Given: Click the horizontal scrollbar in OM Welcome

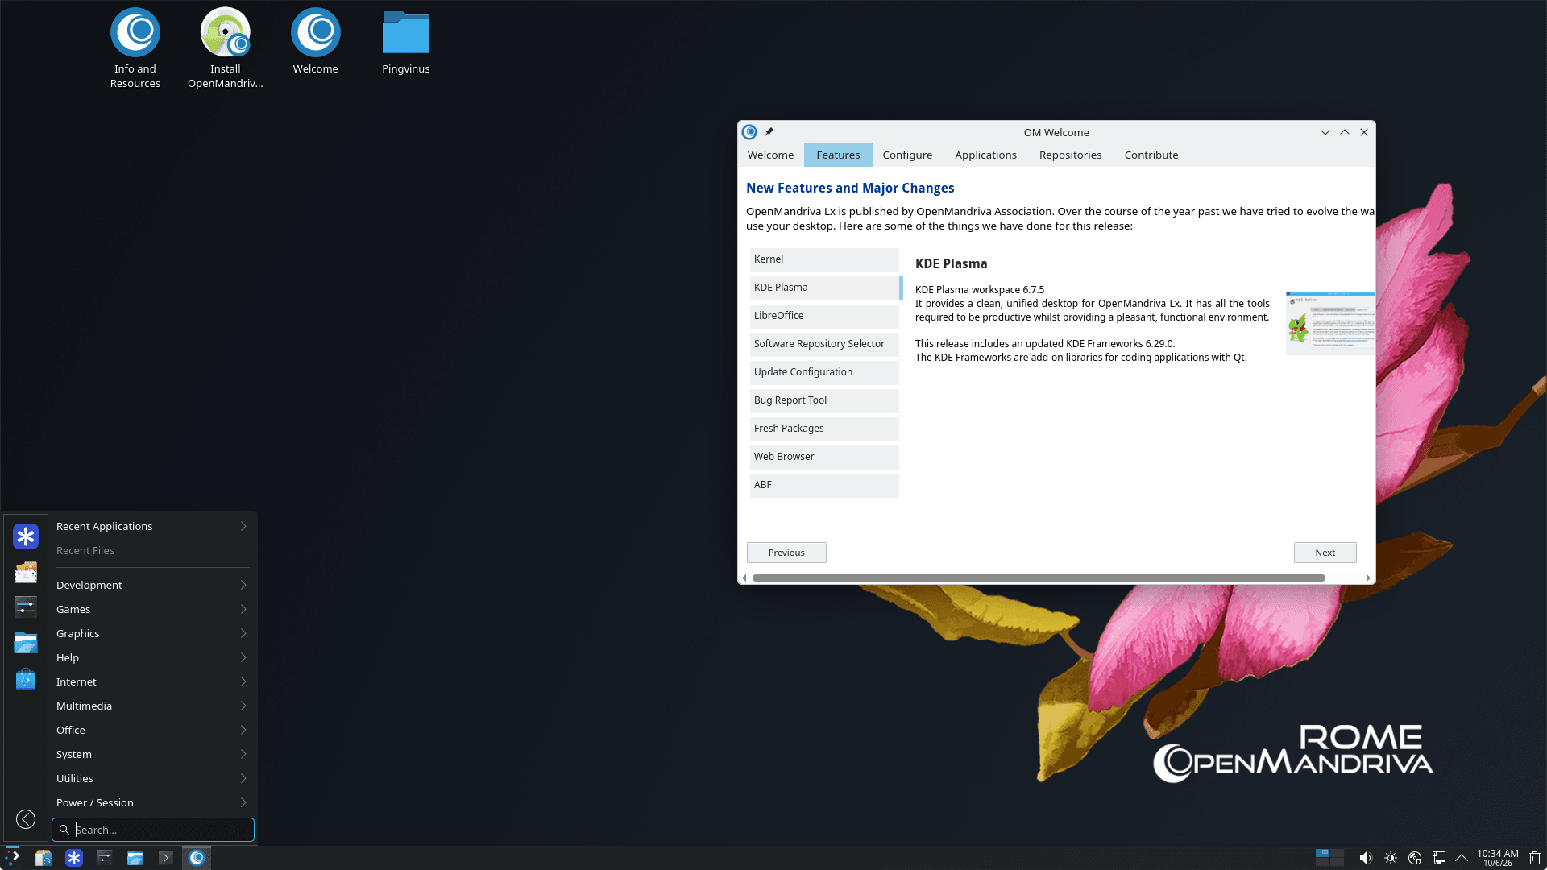Looking at the screenshot, I should pos(1039,578).
